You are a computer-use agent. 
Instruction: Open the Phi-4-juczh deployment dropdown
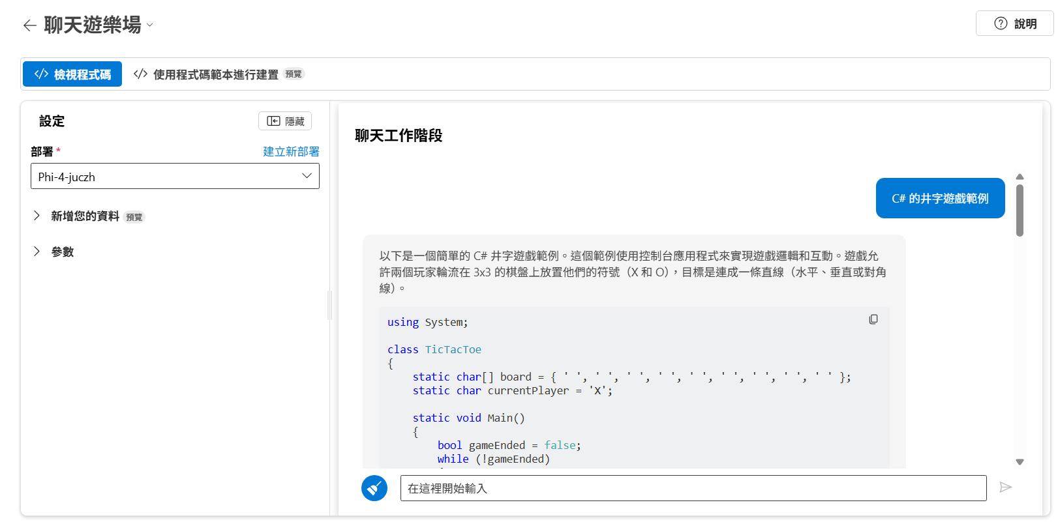pyautogui.click(x=175, y=177)
